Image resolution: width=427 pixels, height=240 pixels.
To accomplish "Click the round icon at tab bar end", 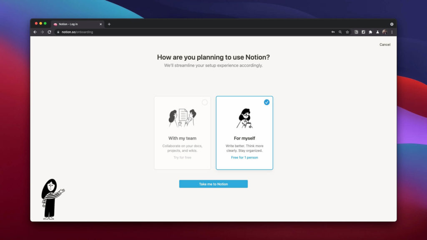I will coord(392,24).
